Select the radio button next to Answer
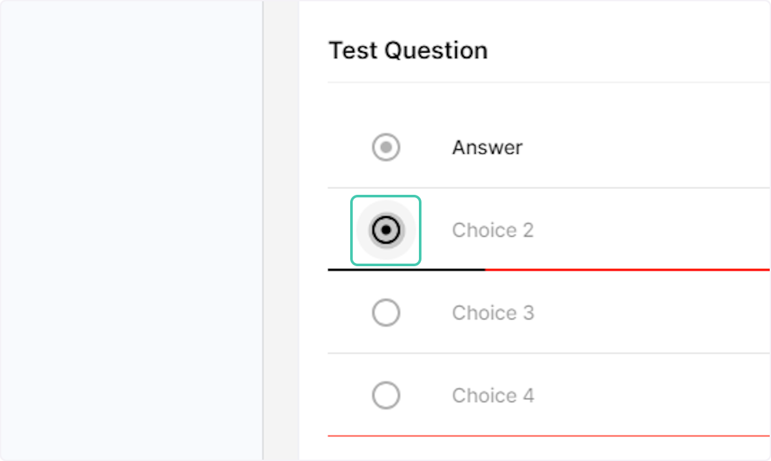This screenshot has width=771, height=461. click(x=385, y=147)
